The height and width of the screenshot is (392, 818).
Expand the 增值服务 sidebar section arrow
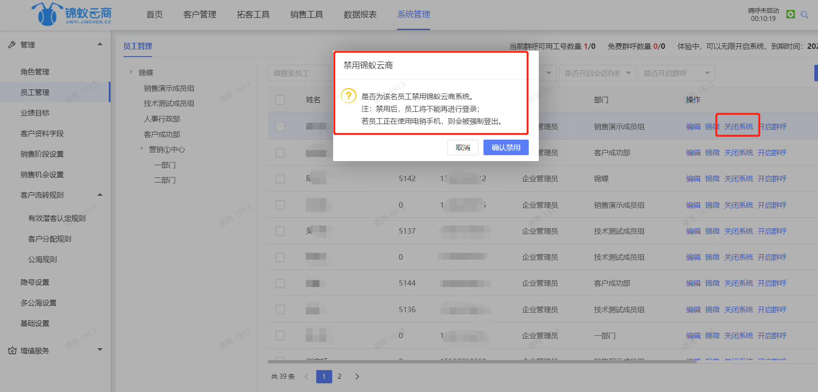[100, 350]
